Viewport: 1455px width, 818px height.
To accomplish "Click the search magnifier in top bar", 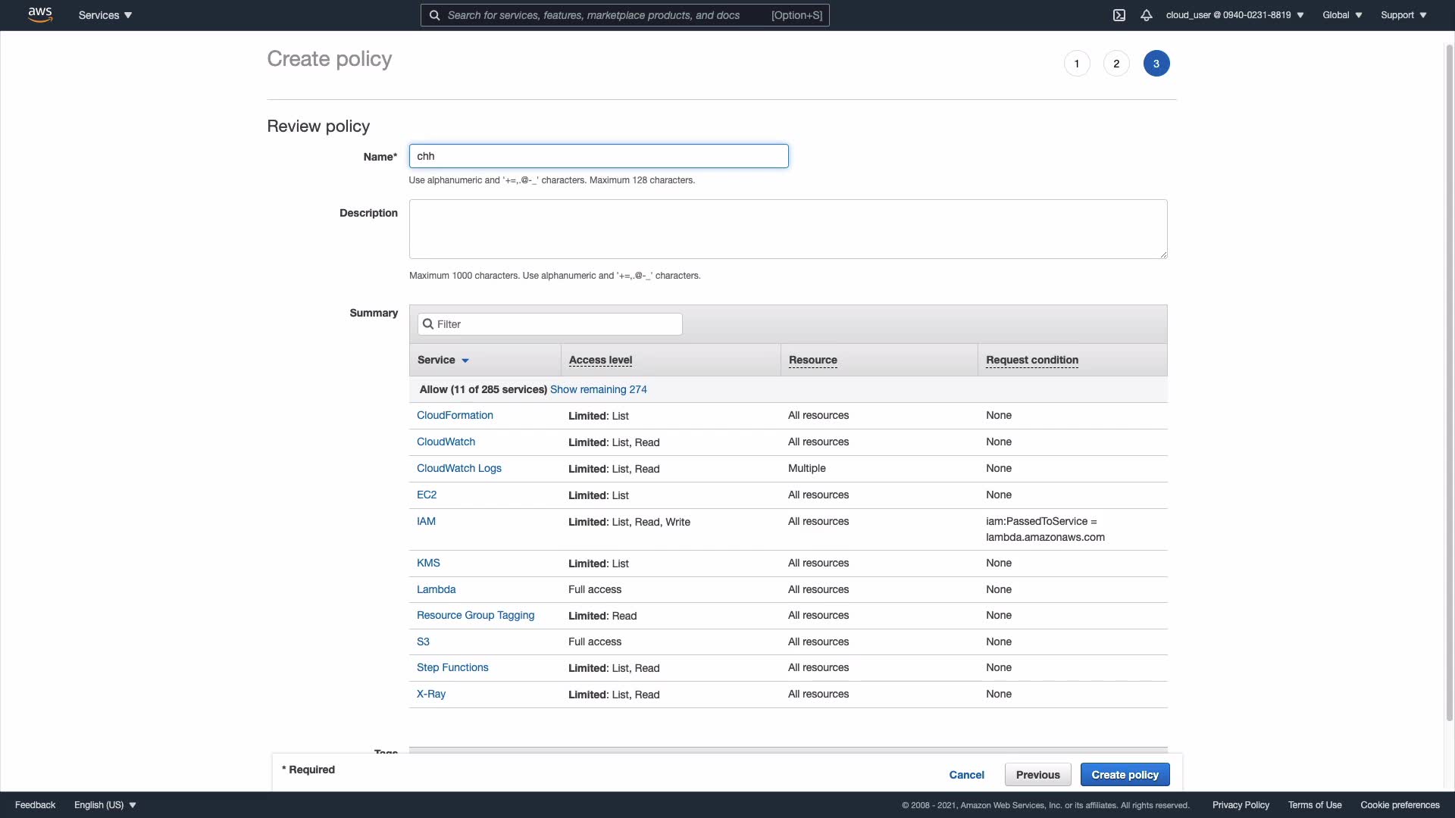I will (x=434, y=15).
